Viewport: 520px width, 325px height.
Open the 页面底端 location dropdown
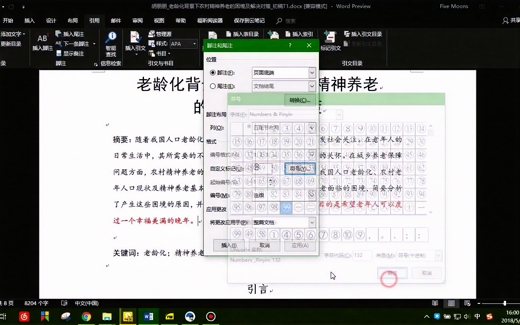312,72
